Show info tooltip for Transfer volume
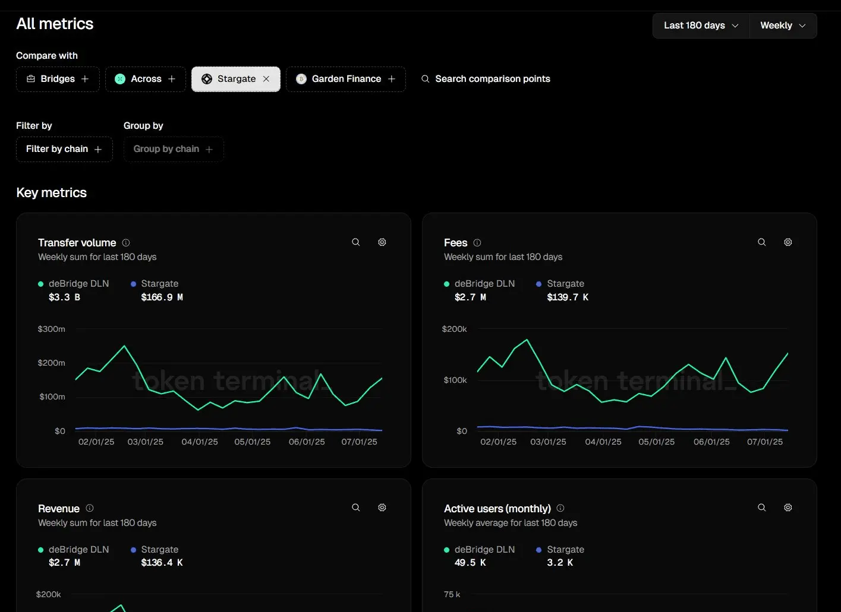 click(x=126, y=243)
